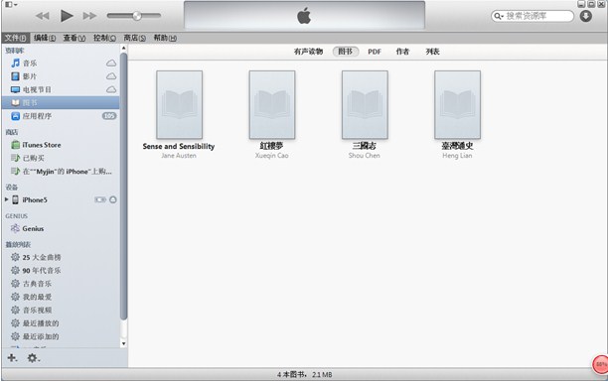
Task: Click sidebar scrollbar down arrow
Action: coord(124,343)
